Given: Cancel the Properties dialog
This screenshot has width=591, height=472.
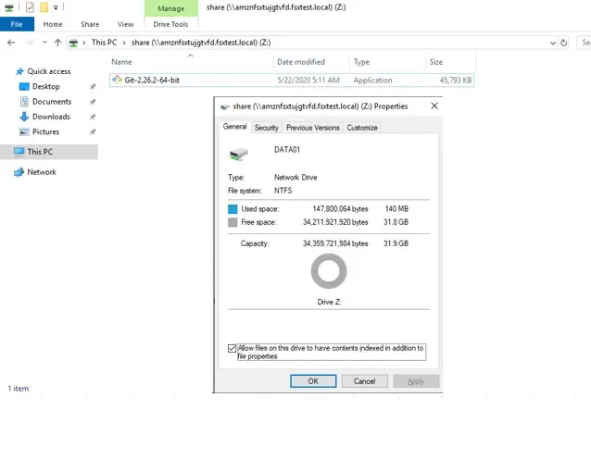Looking at the screenshot, I should point(364,381).
